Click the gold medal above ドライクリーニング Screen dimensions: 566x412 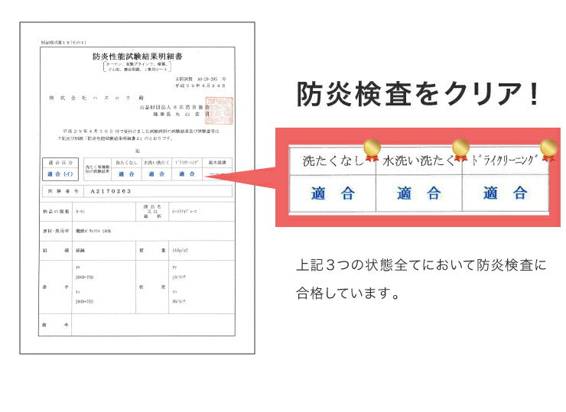pos(548,148)
